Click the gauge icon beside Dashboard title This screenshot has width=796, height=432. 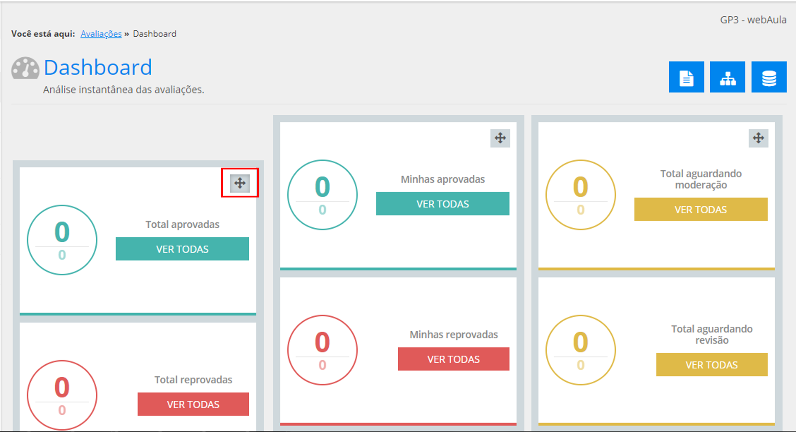[x=25, y=68]
